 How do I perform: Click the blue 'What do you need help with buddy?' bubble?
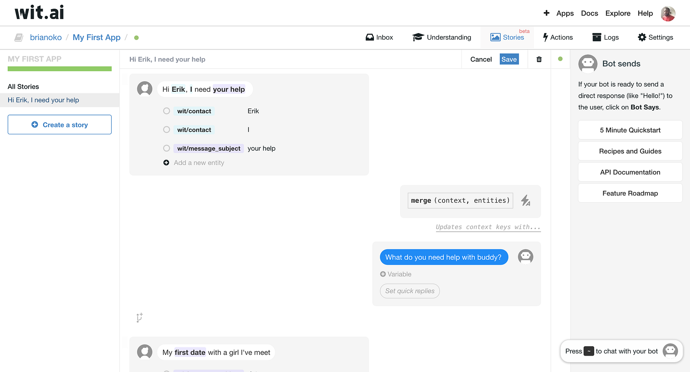[x=444, y=257]
